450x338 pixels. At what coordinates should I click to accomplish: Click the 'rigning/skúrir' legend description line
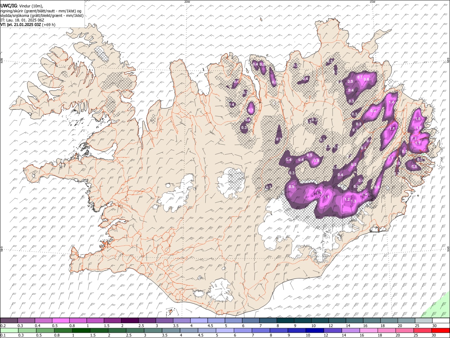click(x=41, y=11)
